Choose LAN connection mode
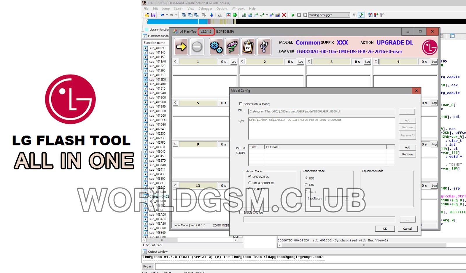 (x=306, y=185)
